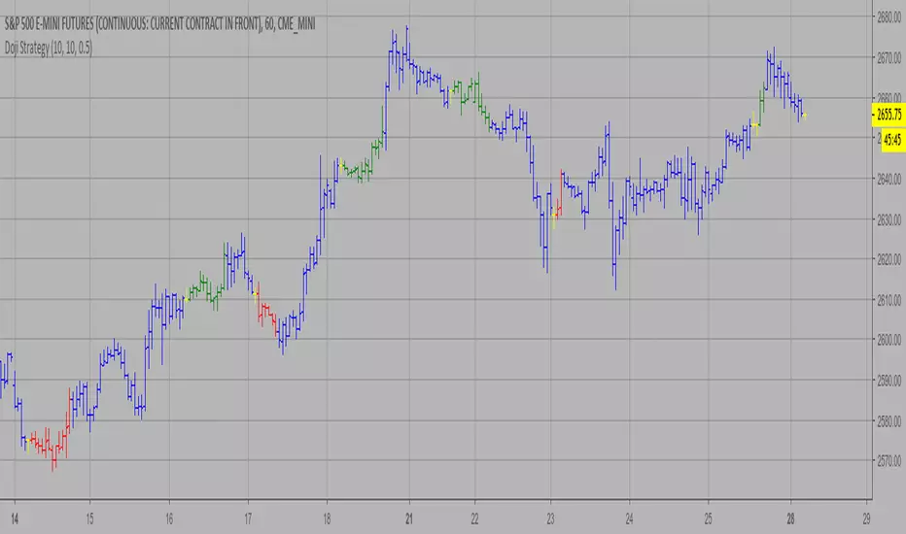Viewport: 906px width, 534px height.
Task: Click the yellow 2655.75 current price label
Action: tap(889, 115)
